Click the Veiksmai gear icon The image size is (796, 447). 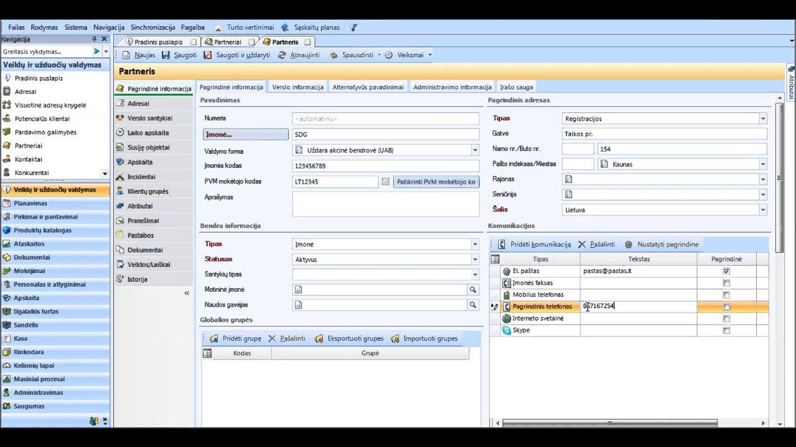[x=389, y=55]
